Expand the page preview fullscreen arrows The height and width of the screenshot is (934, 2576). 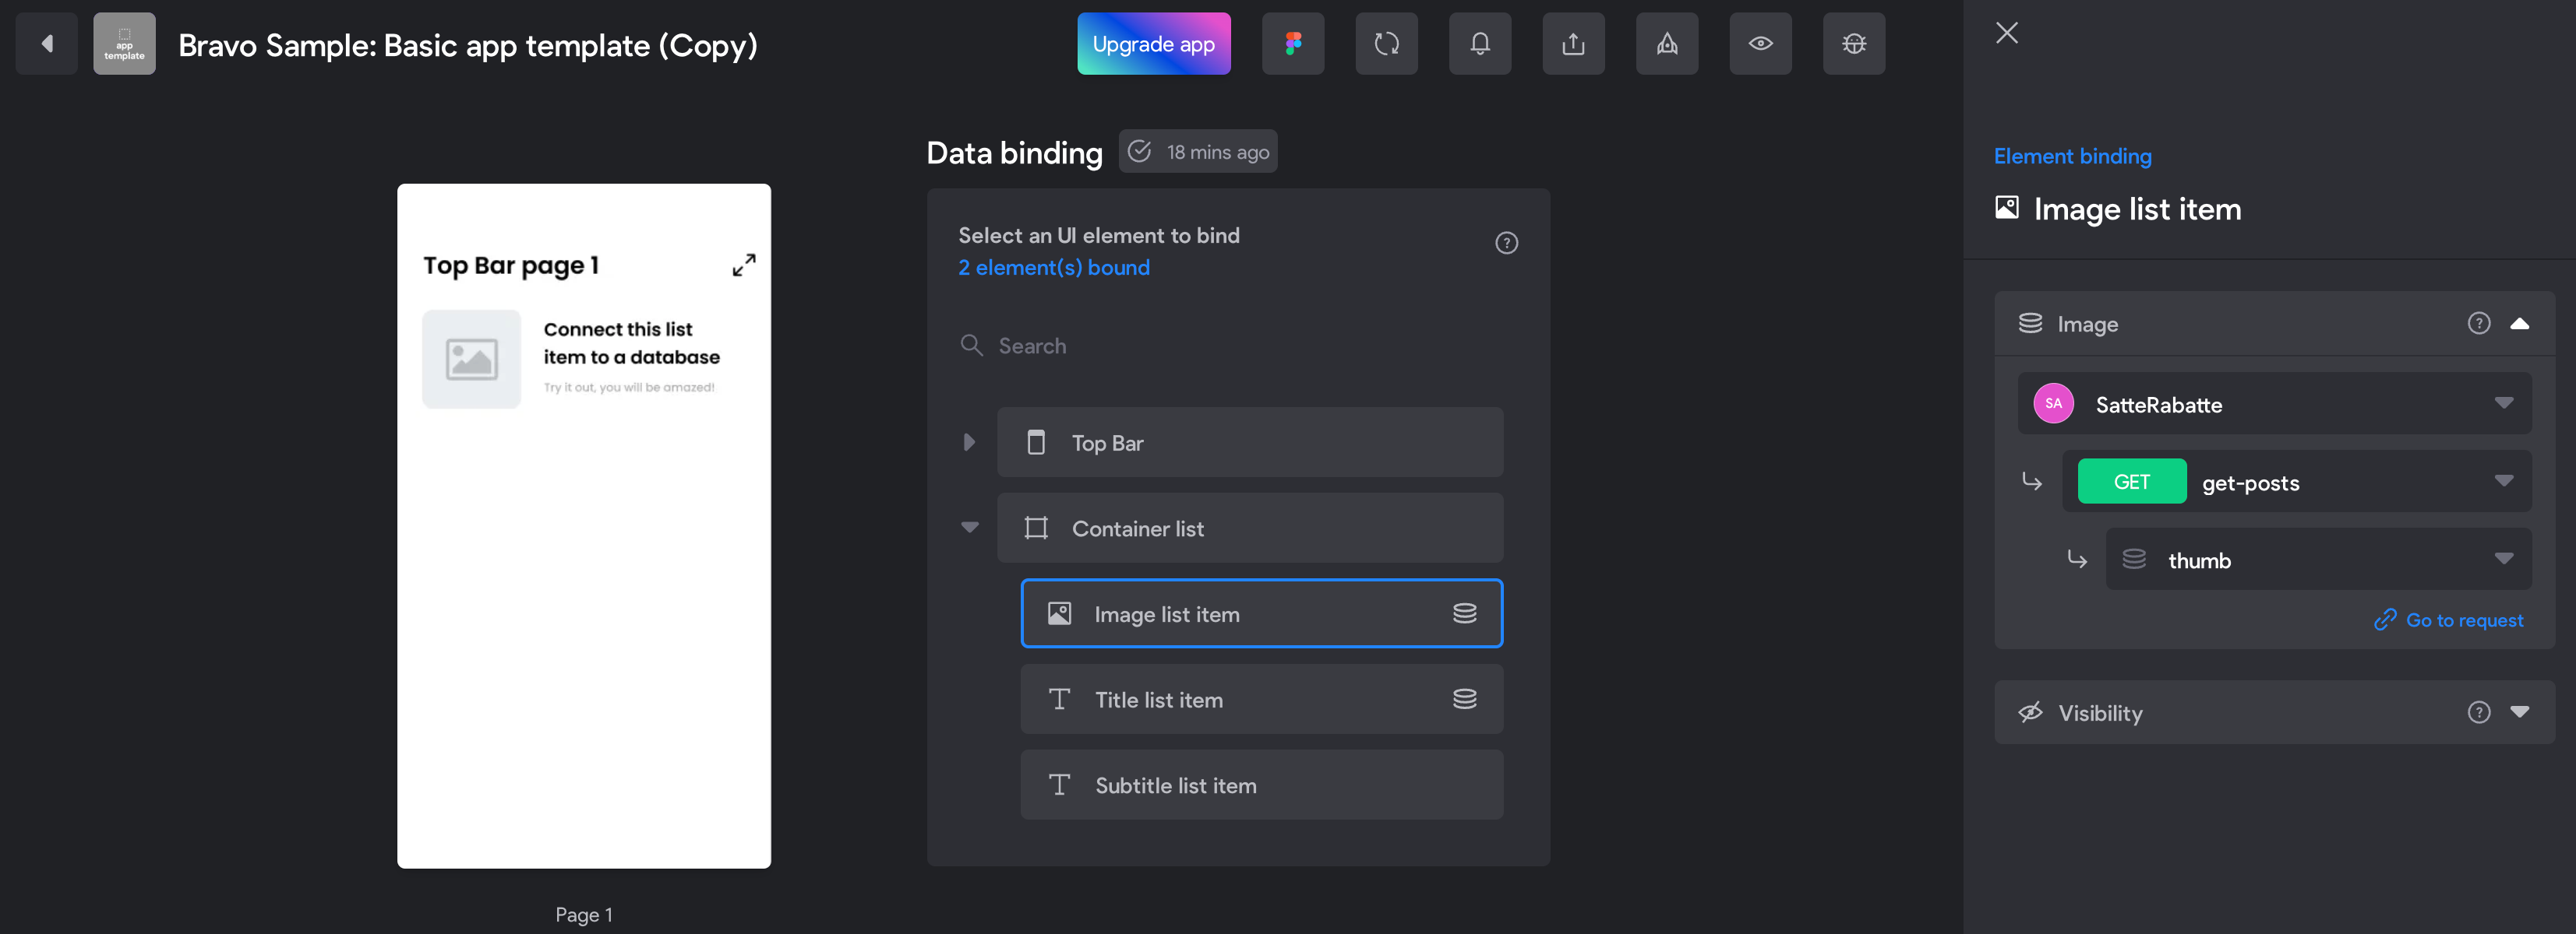pyautogui.click(x=743, y=265)
